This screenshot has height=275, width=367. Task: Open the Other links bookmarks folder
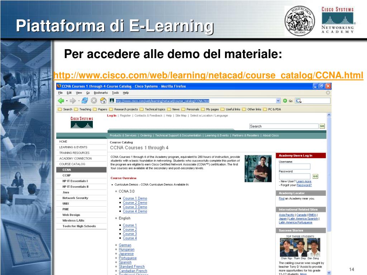[252, 109]
